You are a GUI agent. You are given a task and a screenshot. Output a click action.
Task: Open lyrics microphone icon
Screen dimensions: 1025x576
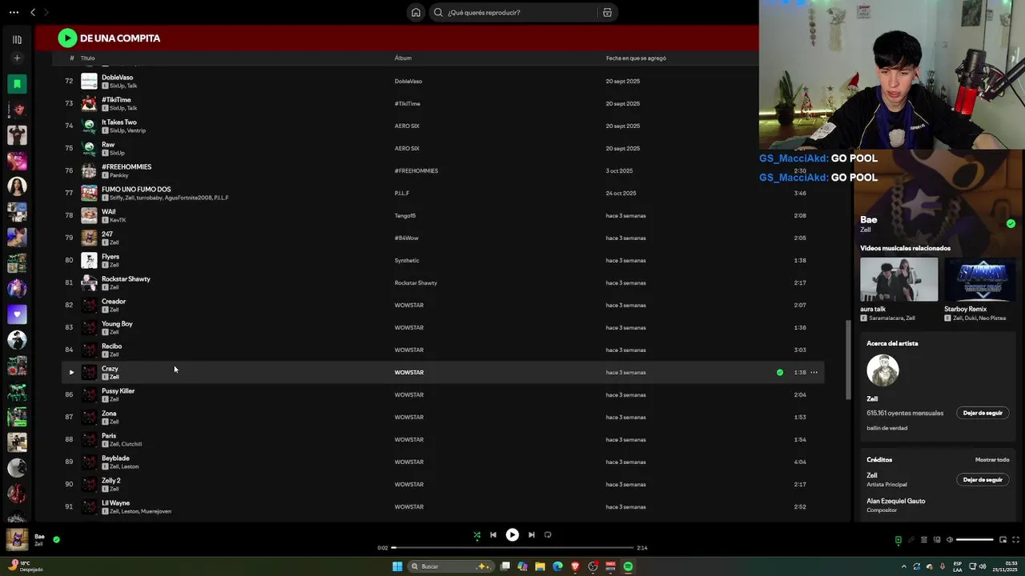910,540
